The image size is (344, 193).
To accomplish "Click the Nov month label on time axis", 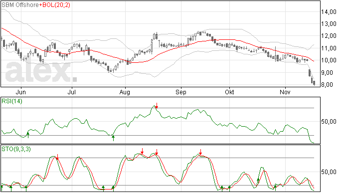I will 285,92.
